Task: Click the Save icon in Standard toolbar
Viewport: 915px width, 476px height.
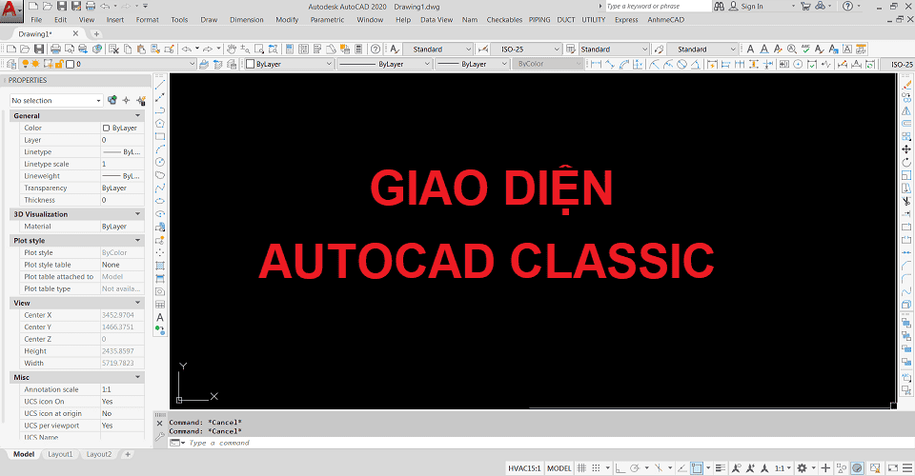Action: pyautogui.click(x=39, y=49)
